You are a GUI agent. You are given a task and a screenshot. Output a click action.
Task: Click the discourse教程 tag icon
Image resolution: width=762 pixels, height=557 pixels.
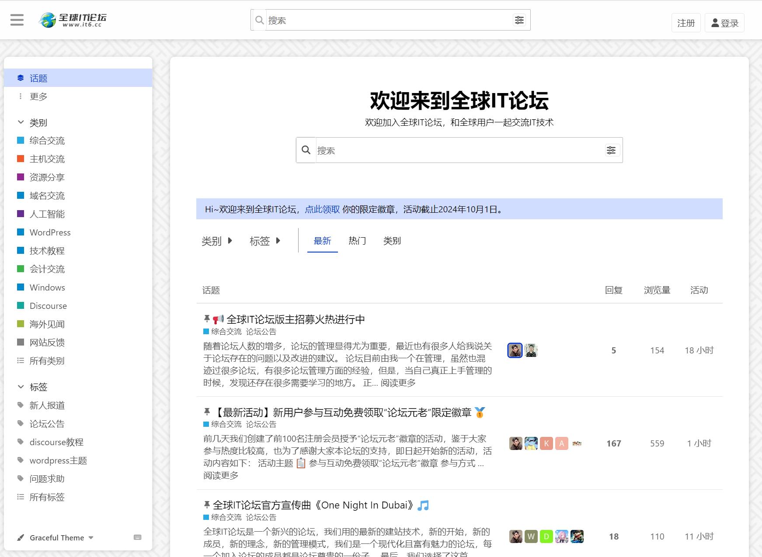coord(20,442)
